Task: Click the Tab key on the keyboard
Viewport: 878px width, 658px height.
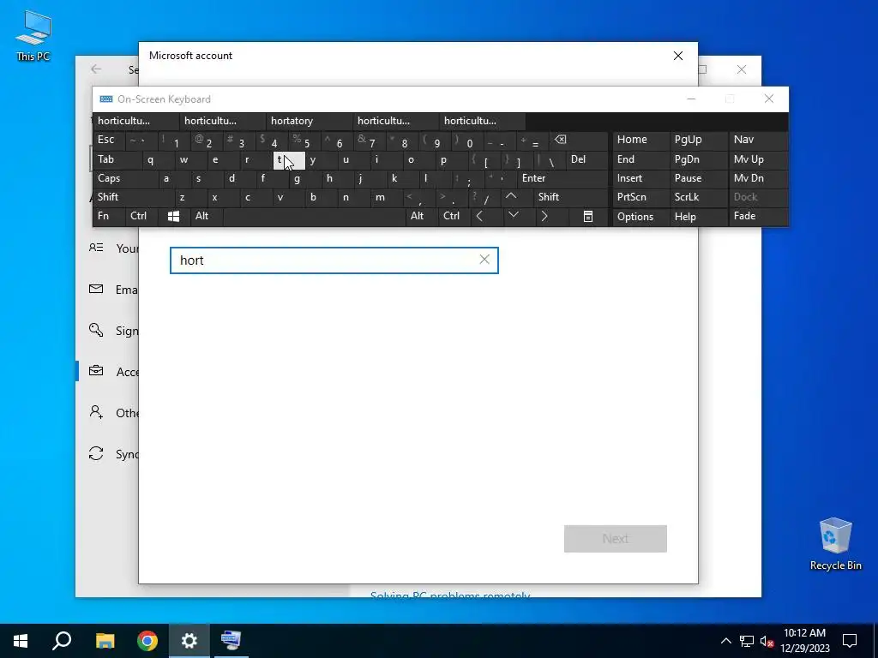Action: 117,160
